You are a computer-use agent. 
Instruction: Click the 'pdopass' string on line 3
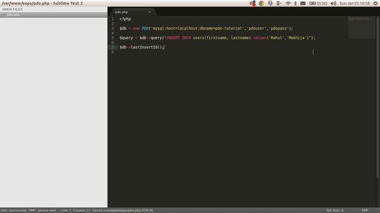(278, 28)
